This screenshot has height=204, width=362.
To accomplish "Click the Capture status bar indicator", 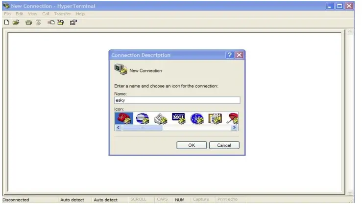I will tap(201, 200).
